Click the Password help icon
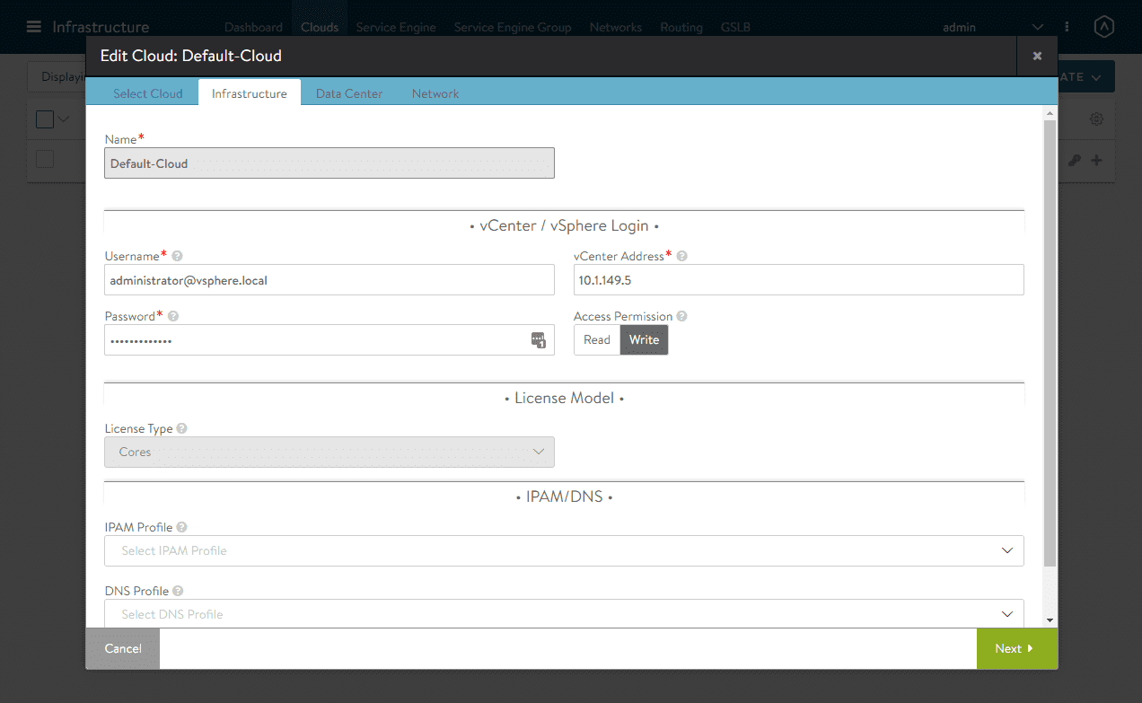The height and width of the screenshot is (703, 1142). pos(173,317)
